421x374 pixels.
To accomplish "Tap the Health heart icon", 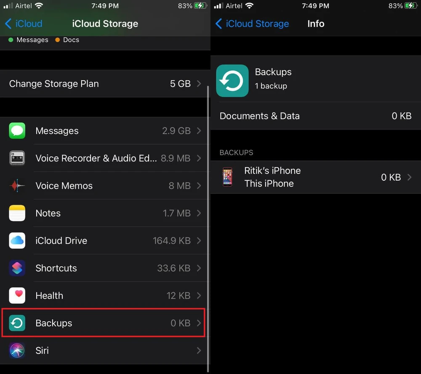I will point(17,295).
